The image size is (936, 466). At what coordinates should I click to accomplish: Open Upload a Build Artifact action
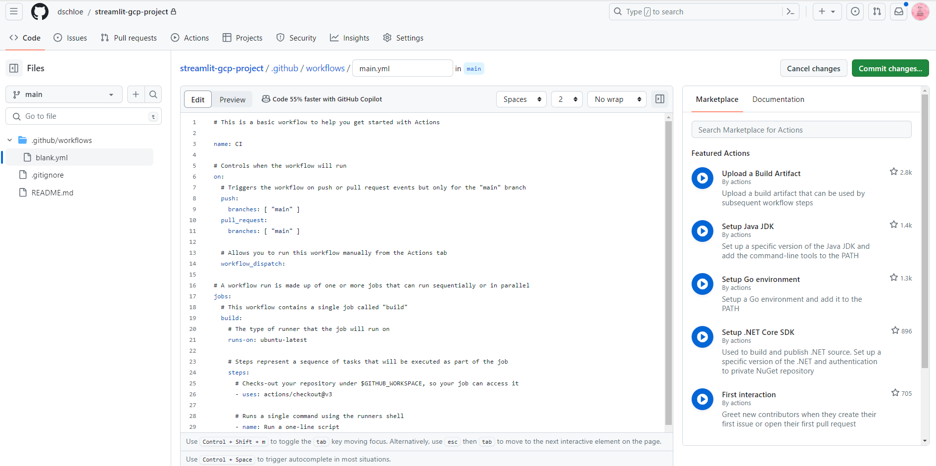(761, 173)
